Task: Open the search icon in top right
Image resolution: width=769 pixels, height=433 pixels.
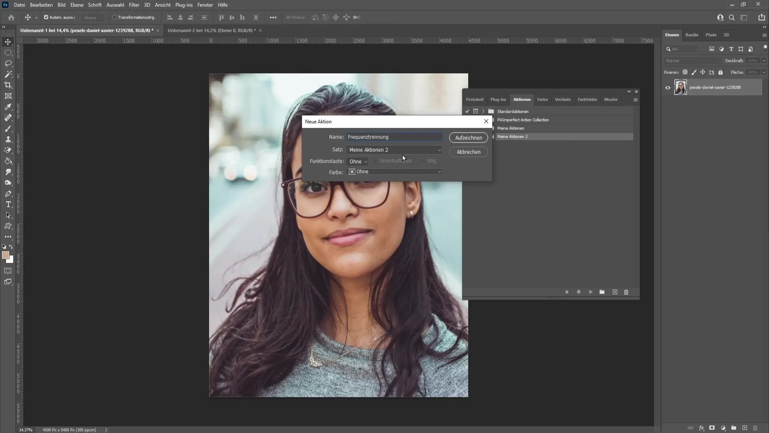Action: [732, 18]
